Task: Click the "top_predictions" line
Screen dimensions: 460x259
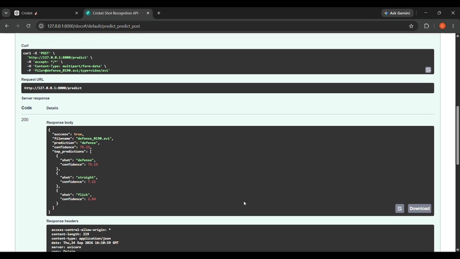Action: (x=72, y=152)
